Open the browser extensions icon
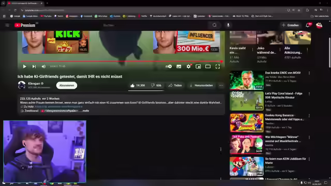The height and width of the screenshot is (186, 331). coord(307,10)
